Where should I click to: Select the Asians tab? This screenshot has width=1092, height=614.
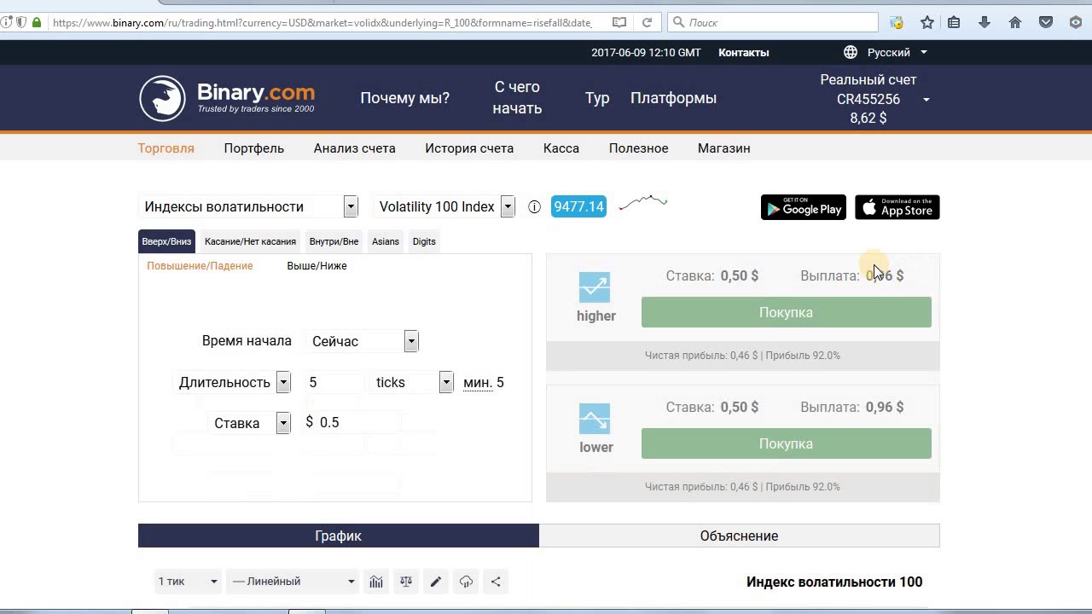(386, 241)
